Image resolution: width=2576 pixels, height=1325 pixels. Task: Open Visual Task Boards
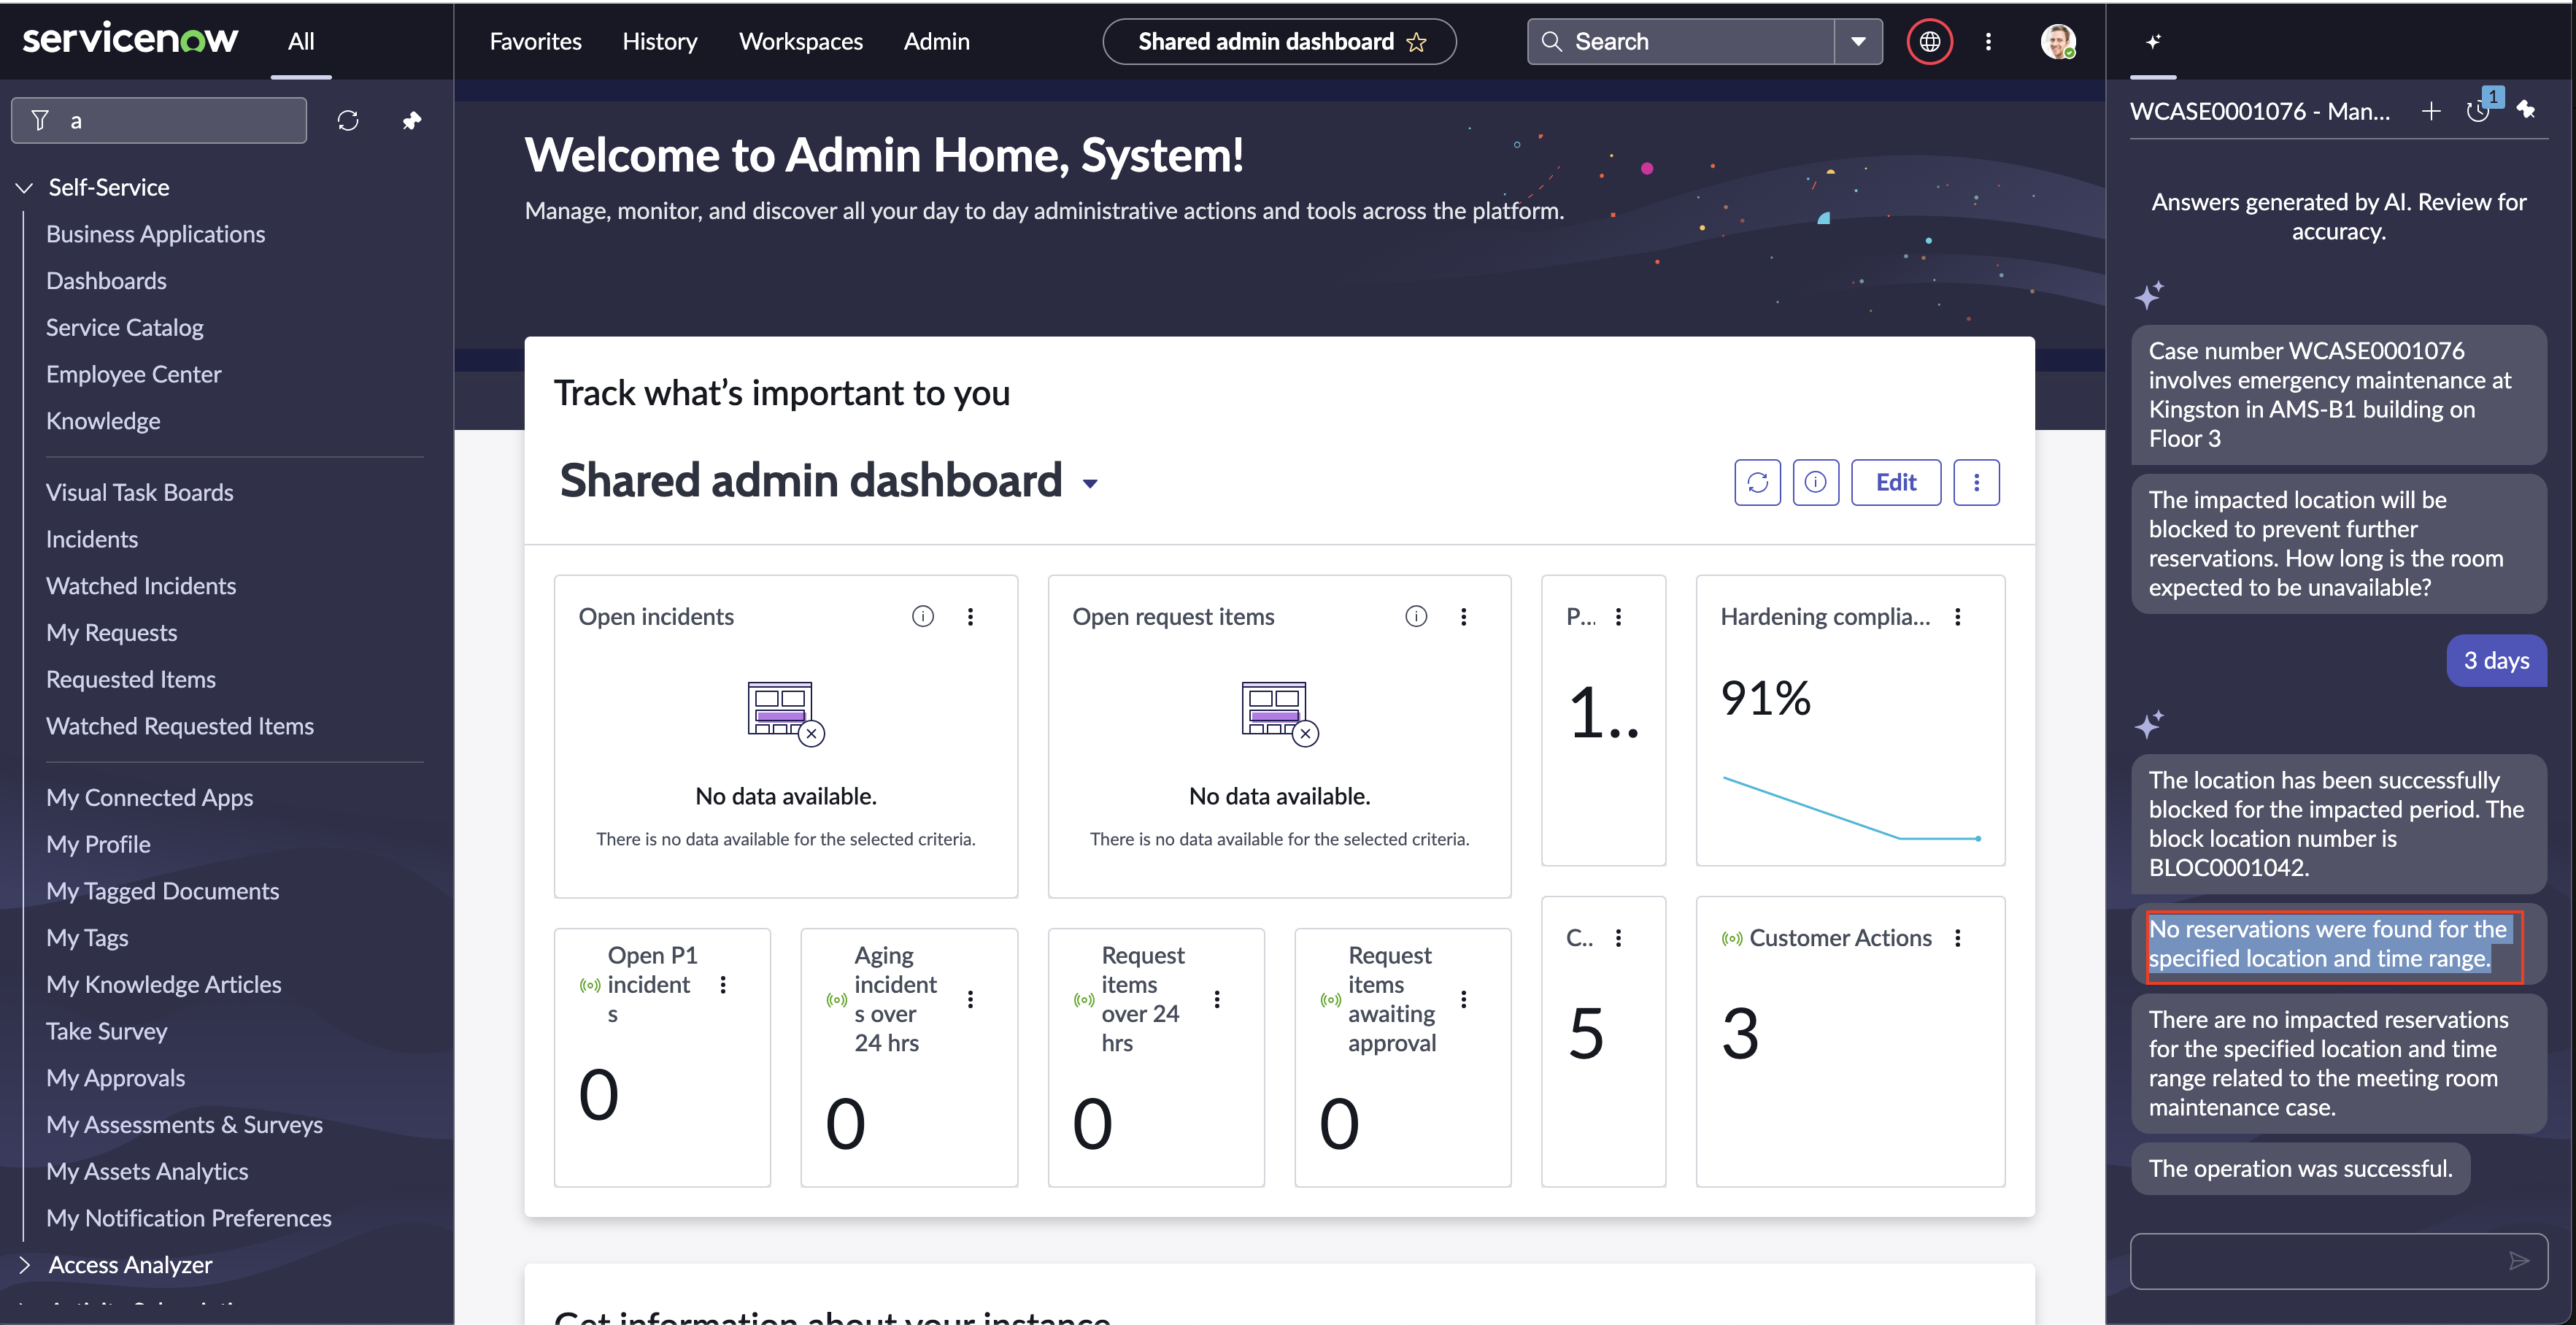(x=140, y=492)
